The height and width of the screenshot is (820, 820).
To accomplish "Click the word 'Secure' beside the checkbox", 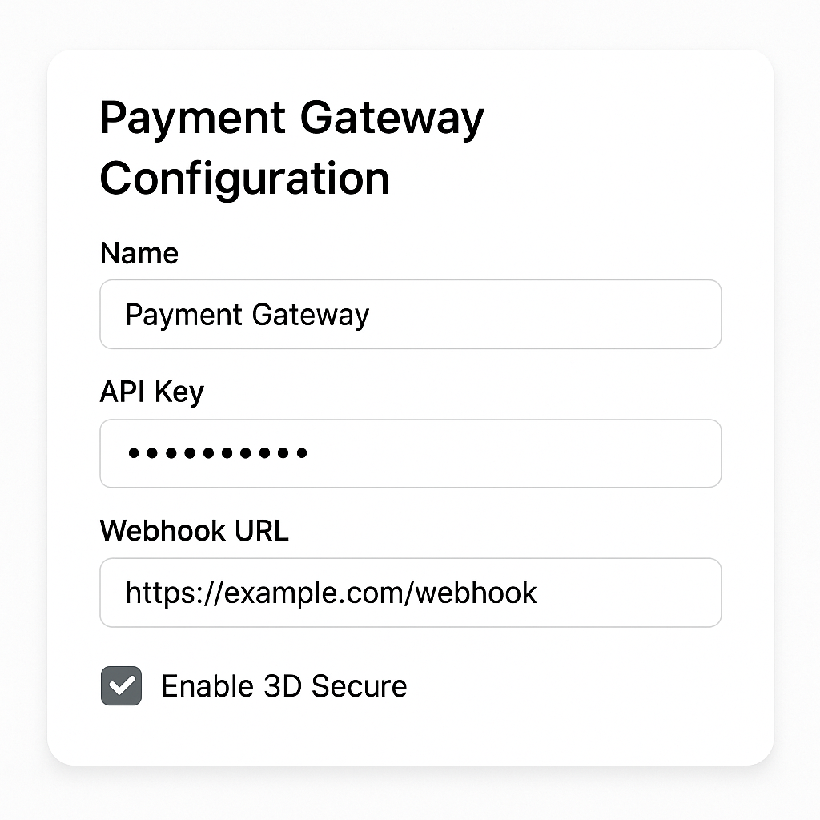I will point(359,686).
